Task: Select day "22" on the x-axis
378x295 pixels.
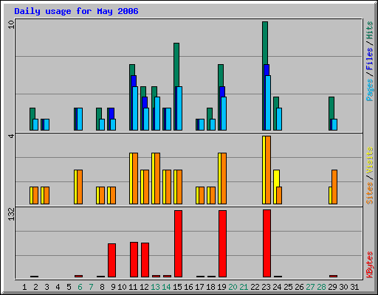Action: (x=255, y=287)
